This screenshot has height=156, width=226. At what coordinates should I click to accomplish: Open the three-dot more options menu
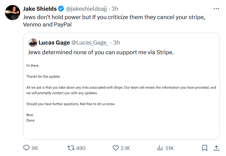pyautogui.click(x=217, y=8)
